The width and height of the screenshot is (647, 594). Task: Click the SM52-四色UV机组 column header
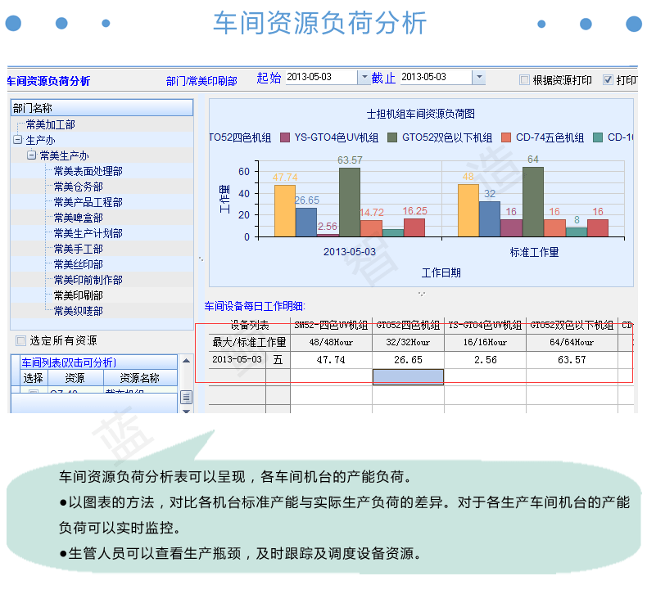[x=331, y=326]
